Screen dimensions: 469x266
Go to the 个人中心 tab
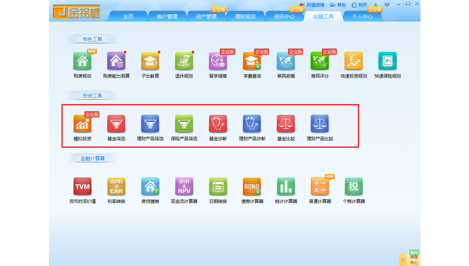tap(362, 16)
